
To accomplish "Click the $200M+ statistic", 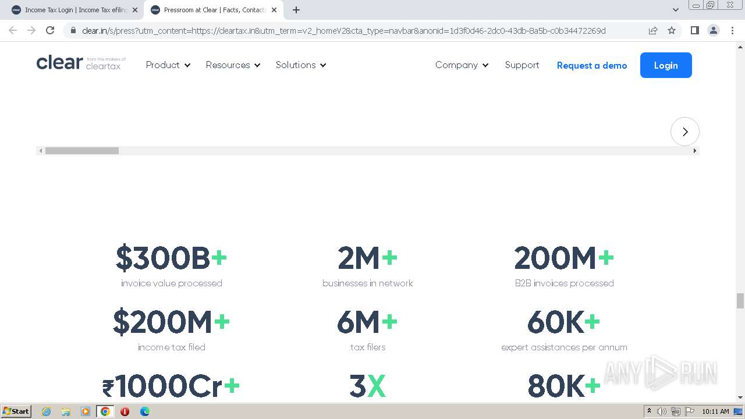I will click(x=171, y=322).
